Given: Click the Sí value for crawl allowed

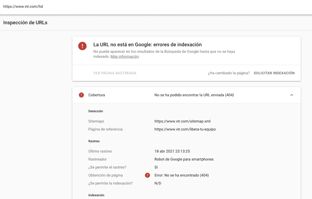Looking at the screenshot, I should 156,167.
